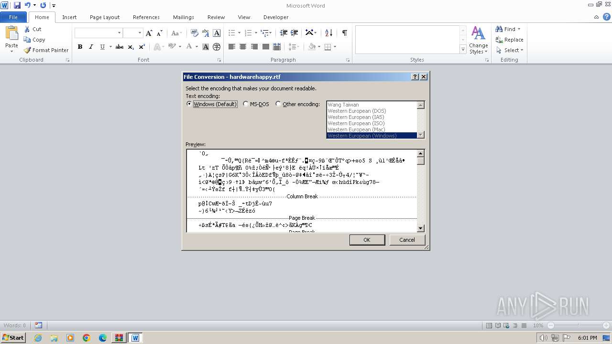Click the encoding list scroll up arrow
Screen dimensions: 612x344
tap(421, 105)
